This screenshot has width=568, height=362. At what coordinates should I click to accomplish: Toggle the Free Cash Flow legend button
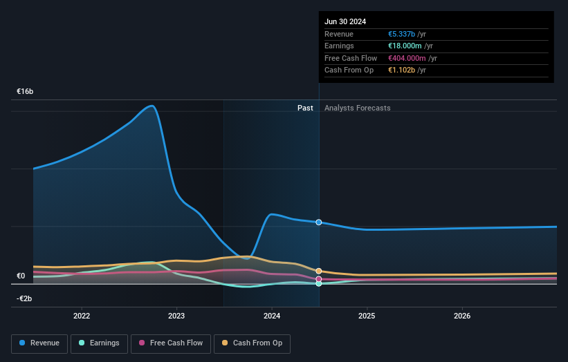coord(171,343)
